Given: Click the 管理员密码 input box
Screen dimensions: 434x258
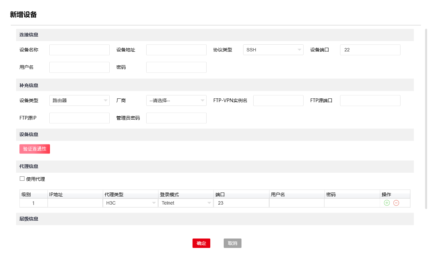Looking at the screenshot, I should coord(176,118).
